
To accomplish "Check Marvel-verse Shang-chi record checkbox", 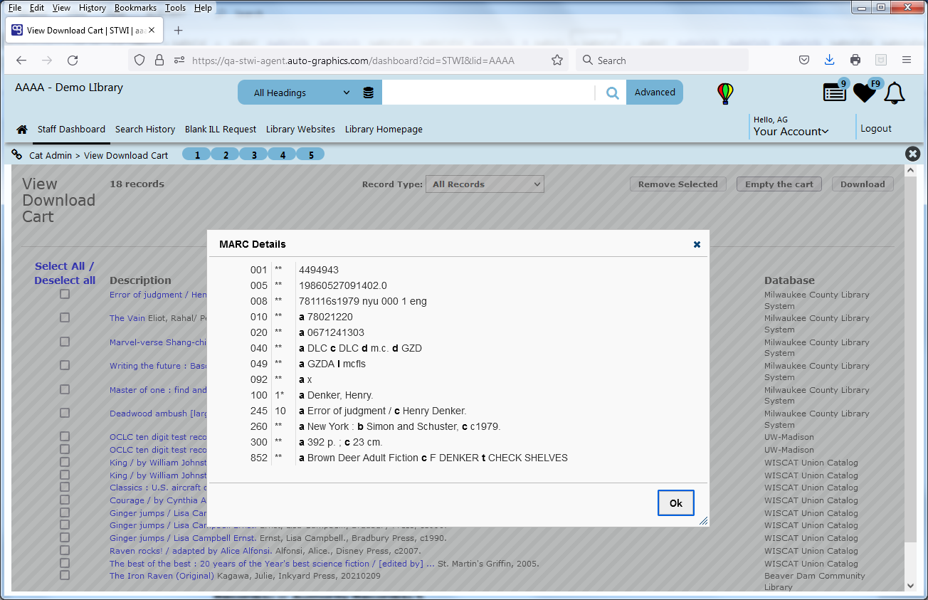I will (65, 342).
